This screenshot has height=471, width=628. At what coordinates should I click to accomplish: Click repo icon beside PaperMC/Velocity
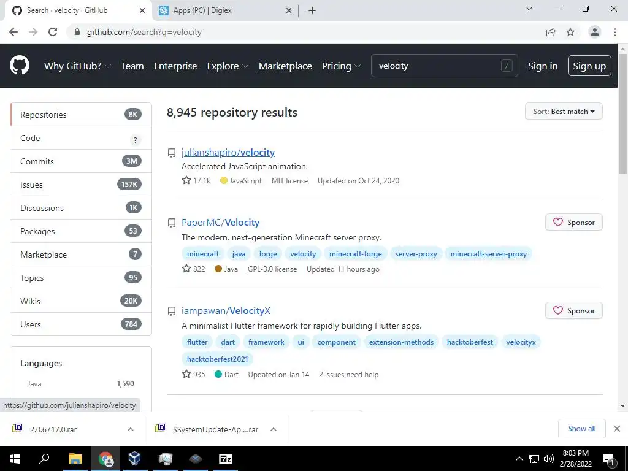[172, 223]
